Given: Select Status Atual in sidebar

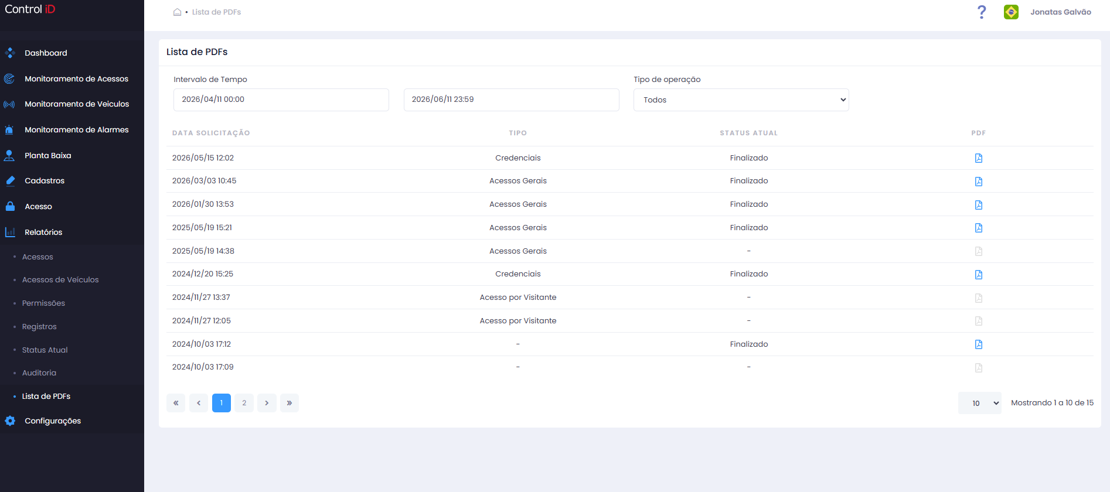Looking at the screenshot, I should pyautogui.click(x=45, y=350).
